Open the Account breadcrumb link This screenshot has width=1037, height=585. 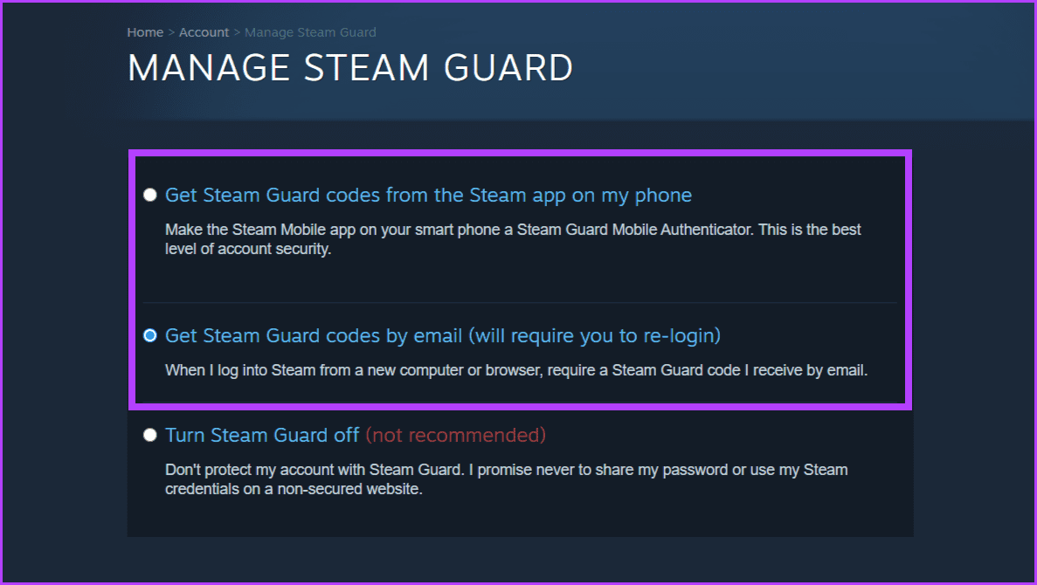(204, 31)
